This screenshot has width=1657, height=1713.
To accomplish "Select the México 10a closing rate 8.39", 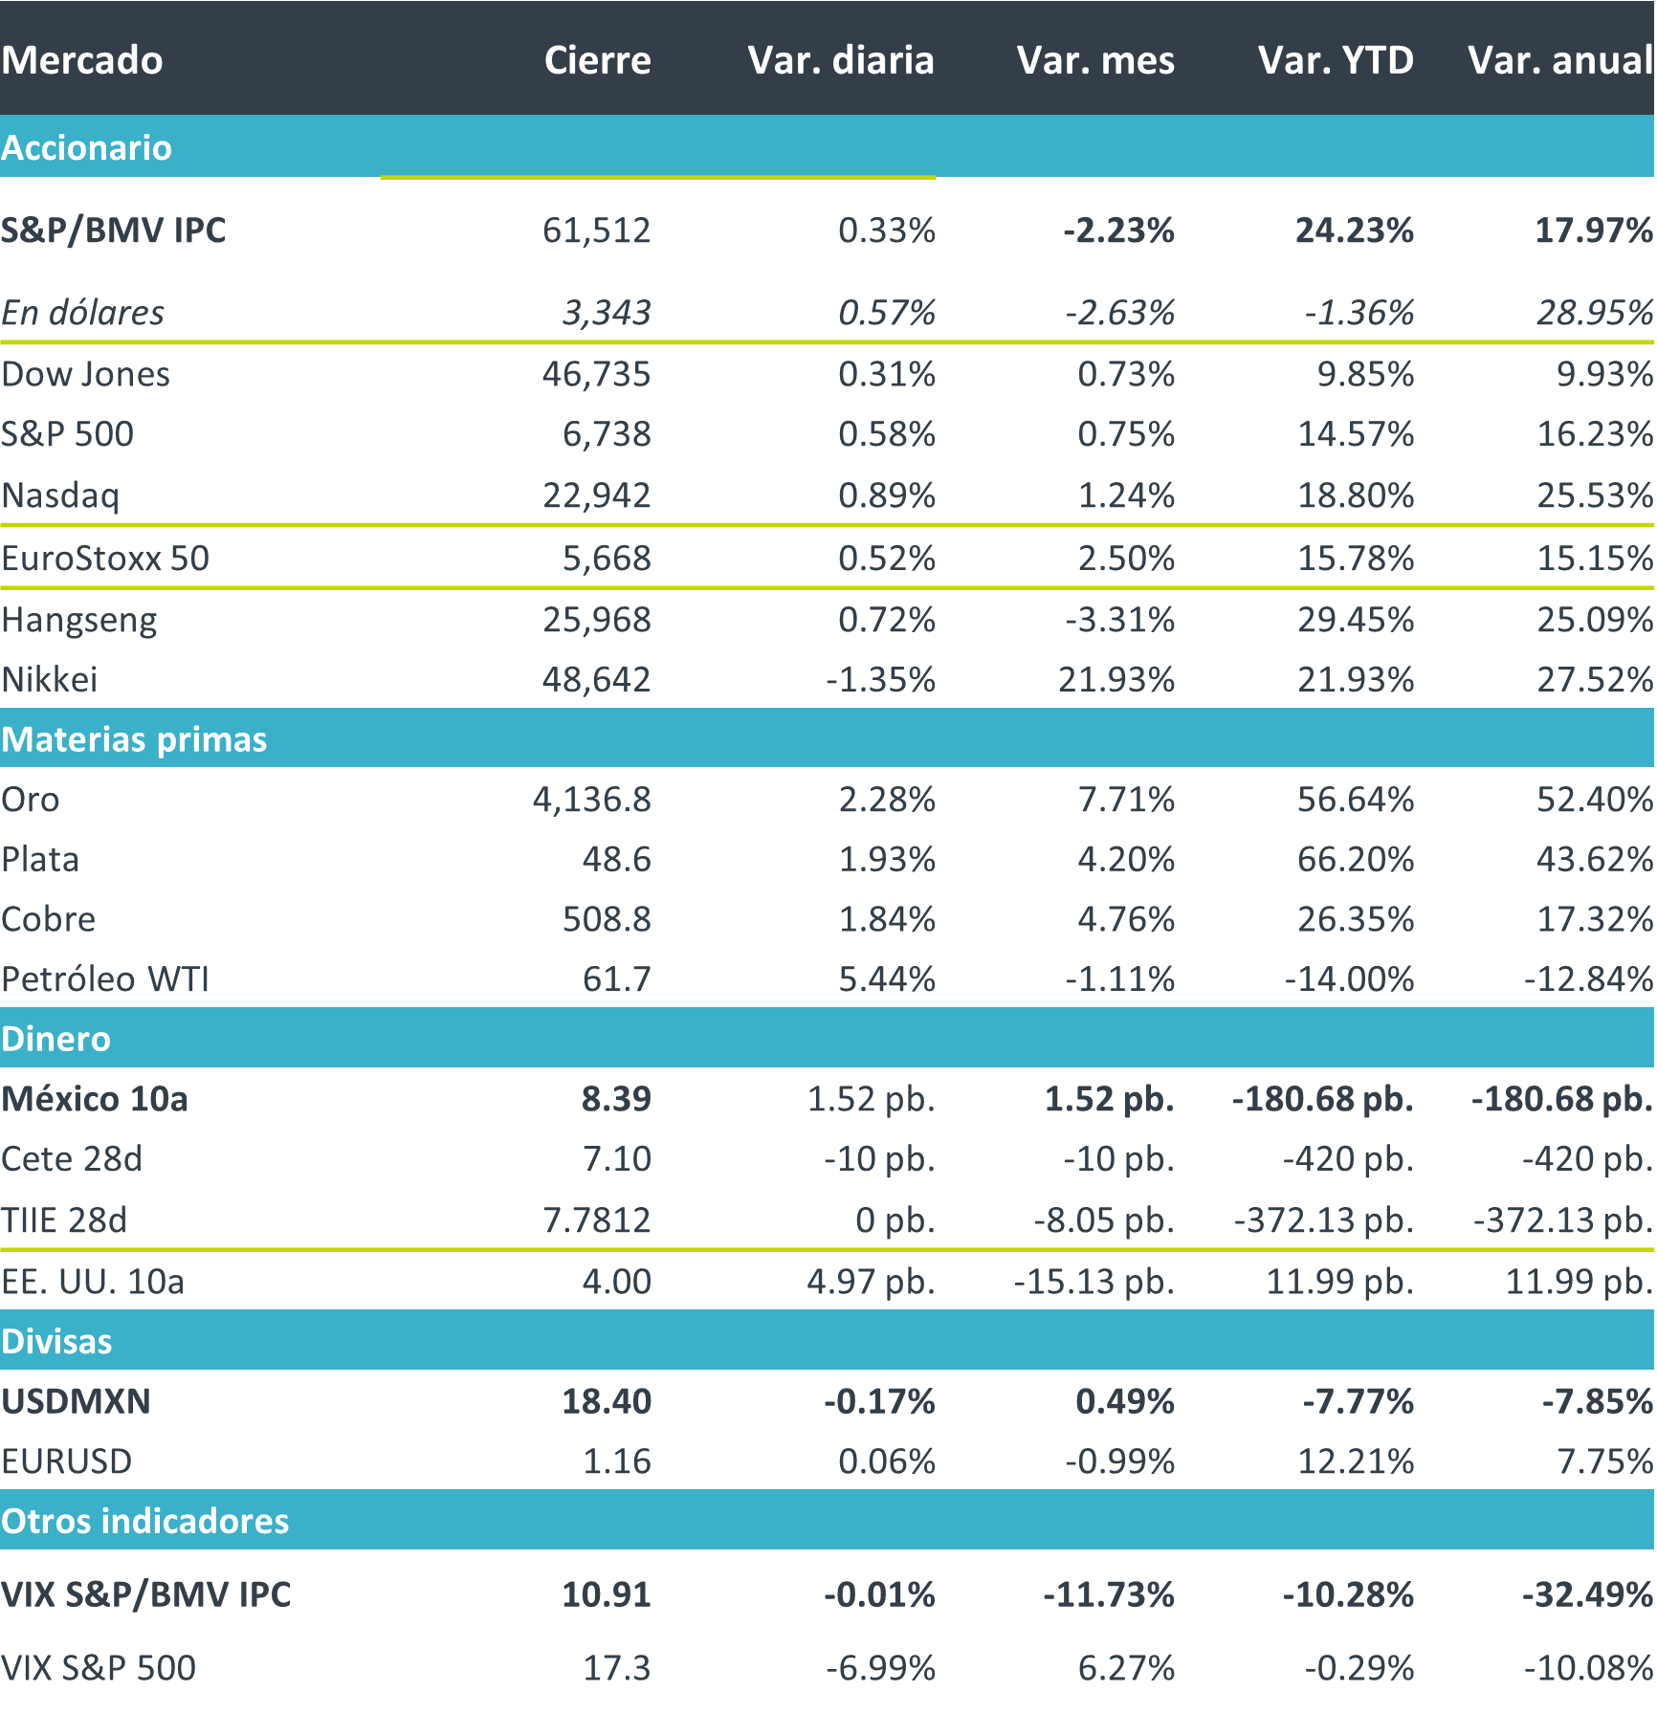I will [615, 1099].
